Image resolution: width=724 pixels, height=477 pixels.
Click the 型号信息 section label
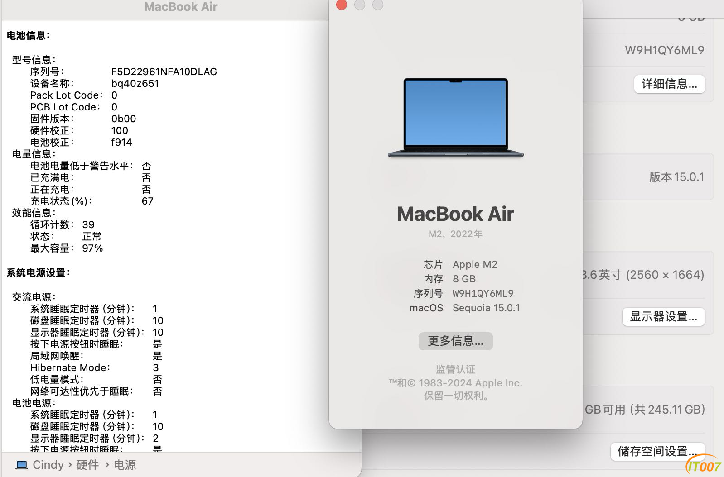coord(34,60)
